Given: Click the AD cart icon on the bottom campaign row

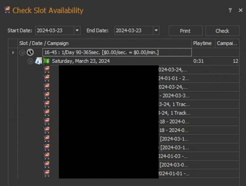Looking at the screenshot, I should click(47, 173).
